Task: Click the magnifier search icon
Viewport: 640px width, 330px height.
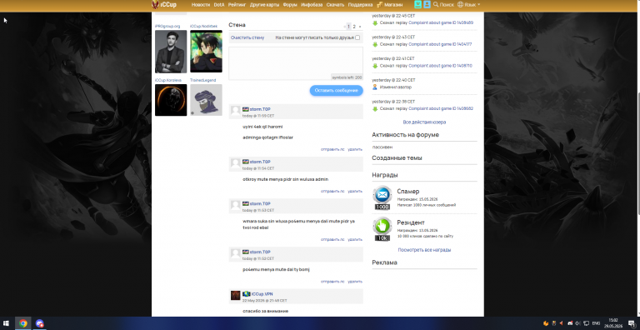Action: point(436,4)
